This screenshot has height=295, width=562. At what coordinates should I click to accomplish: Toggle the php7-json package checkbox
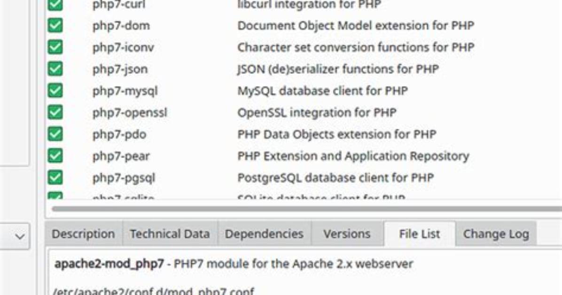click(55, 69)
